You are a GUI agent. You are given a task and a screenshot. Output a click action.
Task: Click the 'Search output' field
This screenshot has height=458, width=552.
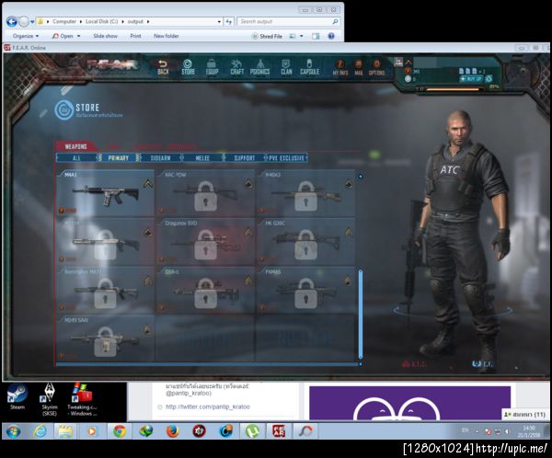coord(288,22)
